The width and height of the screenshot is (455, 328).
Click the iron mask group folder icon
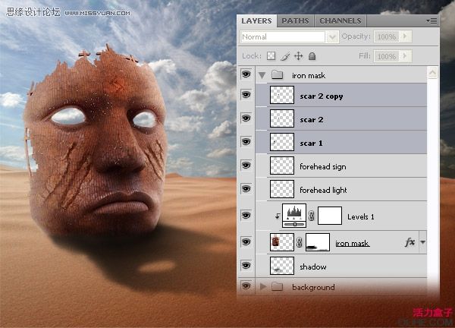tap(277, 75)
